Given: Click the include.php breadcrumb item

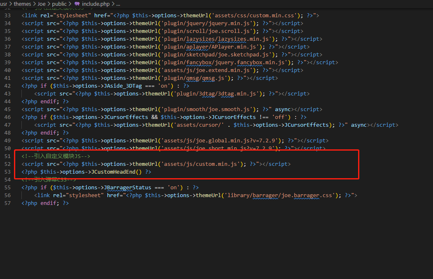Looking at the screenshot, I should (96, 4).
